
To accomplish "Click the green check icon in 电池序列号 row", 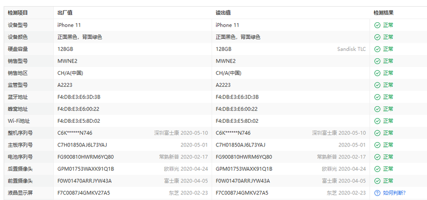I will 377,157.
